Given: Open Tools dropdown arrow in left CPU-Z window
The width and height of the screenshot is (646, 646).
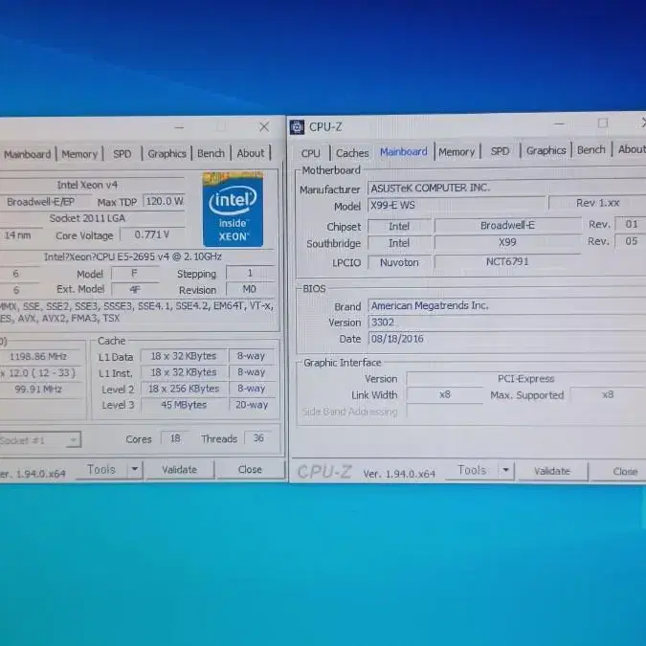Looking at the screenshot, I should pyautogui.click(x=134, y=470).
